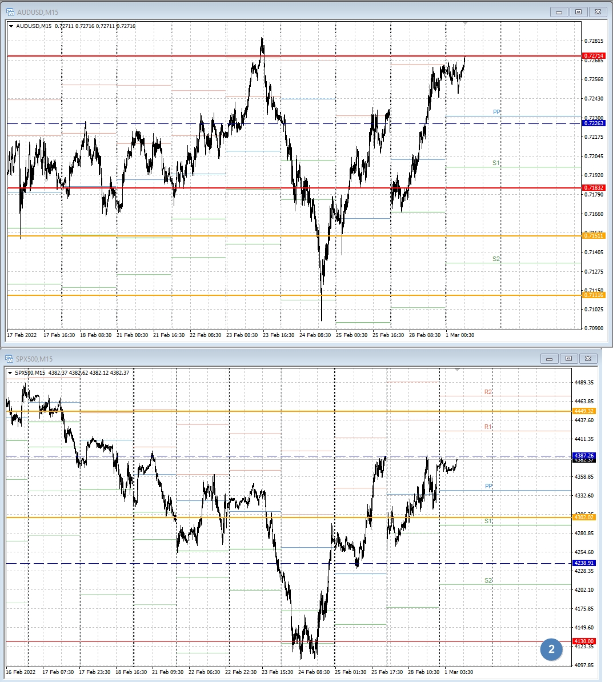The height and width of the screenshot is (682, 613).
Task: Close the SPX500,M15 chart window
Action: tap(588, 359)
